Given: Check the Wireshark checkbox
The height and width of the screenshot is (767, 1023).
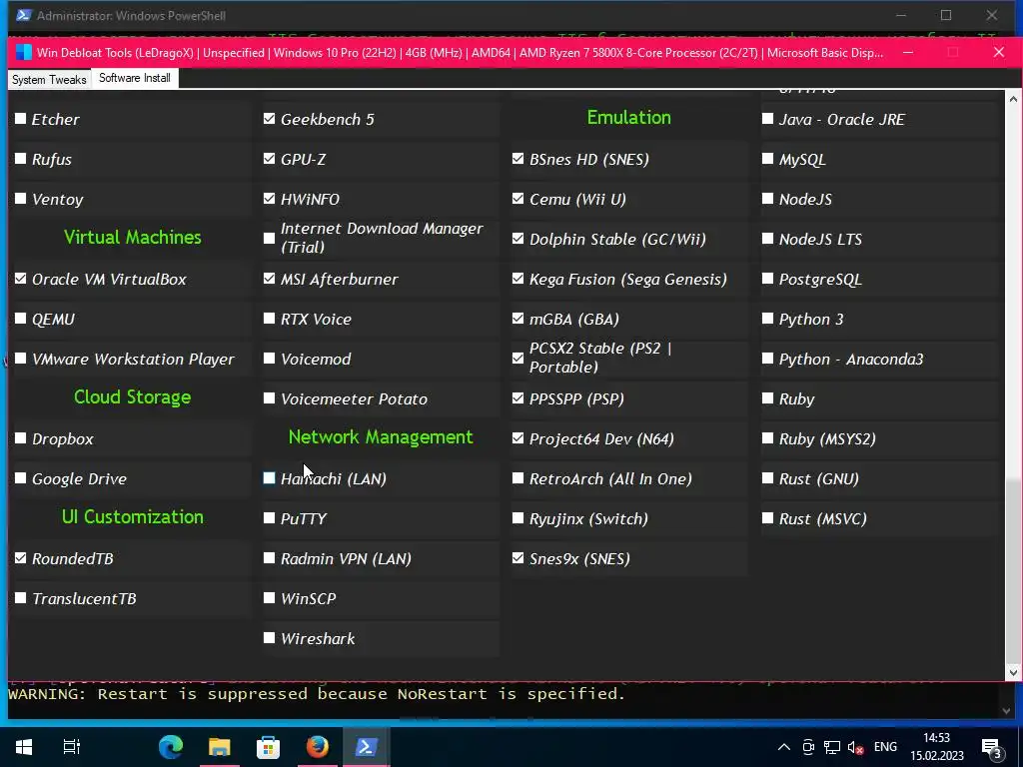Looking at the screenshot, I should point(270,638).
